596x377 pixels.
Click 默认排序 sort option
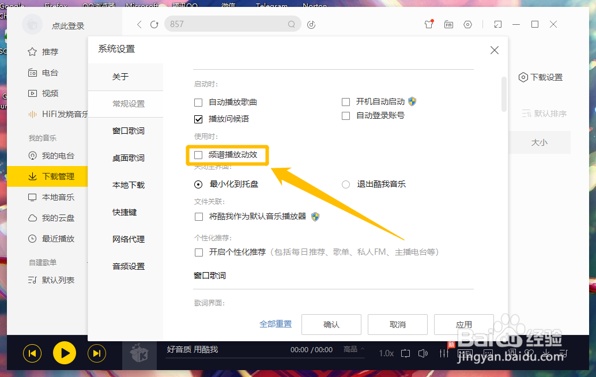tap(544, 114)
